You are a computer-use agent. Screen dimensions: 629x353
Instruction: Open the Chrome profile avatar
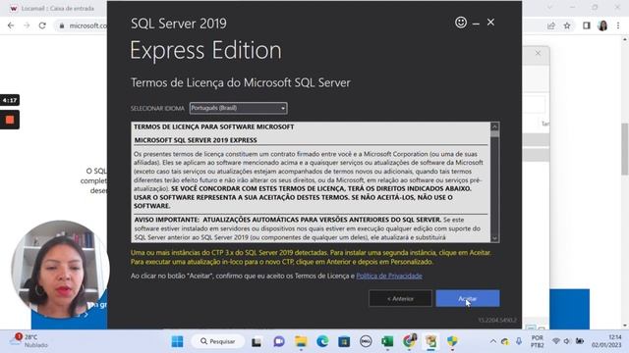click(x=602, y=25)
